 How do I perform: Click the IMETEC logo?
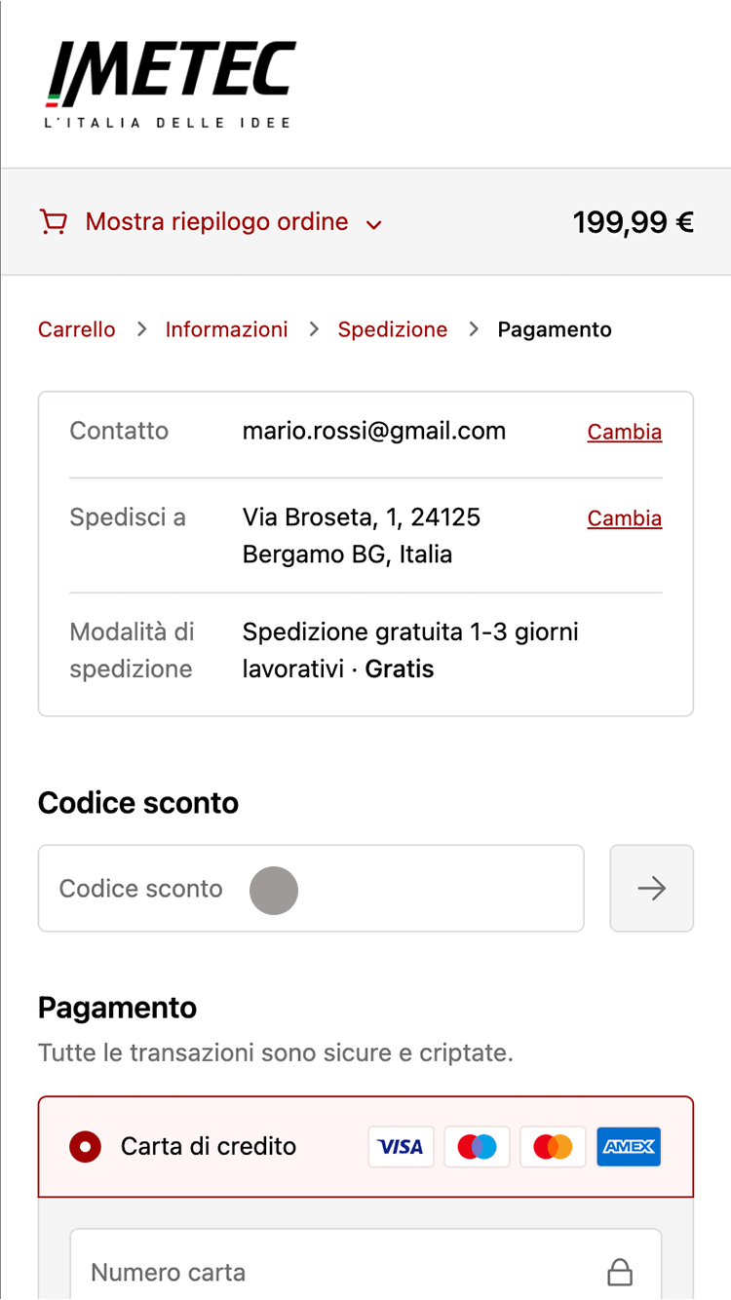click(x=171, y=85)
